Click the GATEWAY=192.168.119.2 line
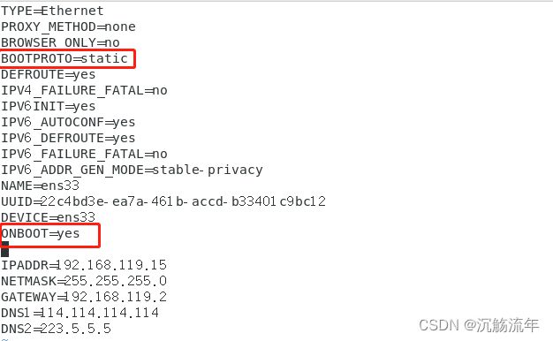This screenshot has width=553, height=341. (84, 297)
